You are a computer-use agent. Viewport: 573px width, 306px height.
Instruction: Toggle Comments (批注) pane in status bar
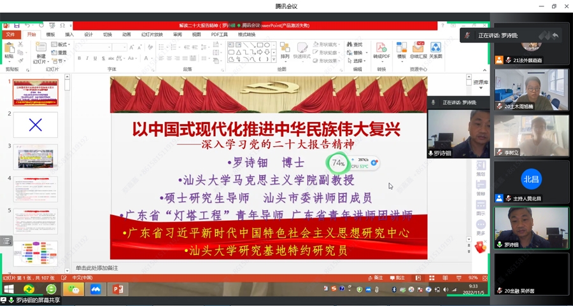[397, 278]
